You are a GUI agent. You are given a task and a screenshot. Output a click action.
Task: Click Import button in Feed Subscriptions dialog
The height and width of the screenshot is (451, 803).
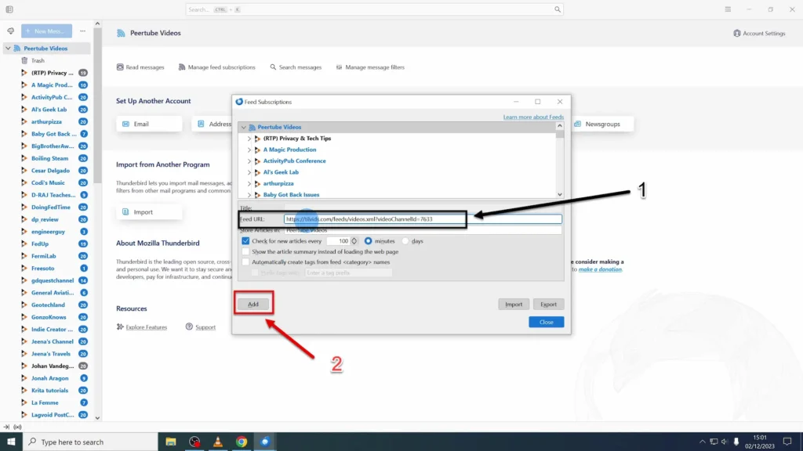point(514,305)
